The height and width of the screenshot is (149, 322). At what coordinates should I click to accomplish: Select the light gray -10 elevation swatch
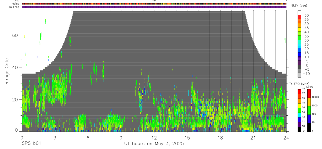pos(299,75)
